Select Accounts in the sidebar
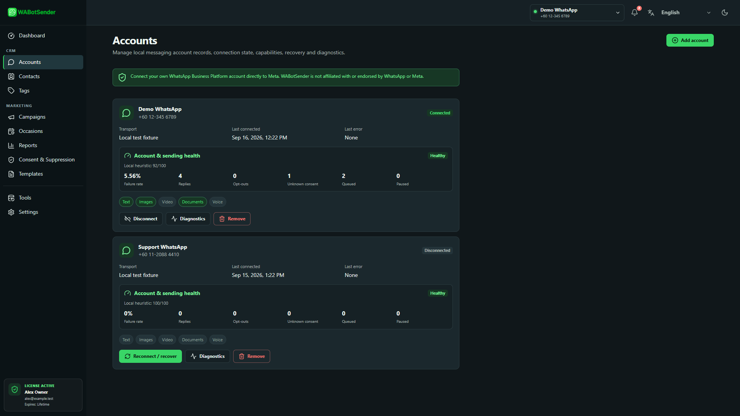 (43, 62)
